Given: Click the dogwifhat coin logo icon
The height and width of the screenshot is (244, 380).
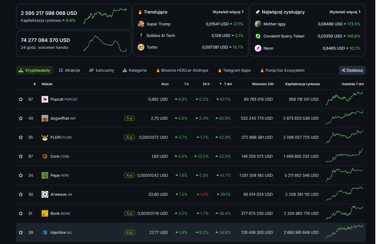Looking at the screenshot, I should [x=45, y=118].
